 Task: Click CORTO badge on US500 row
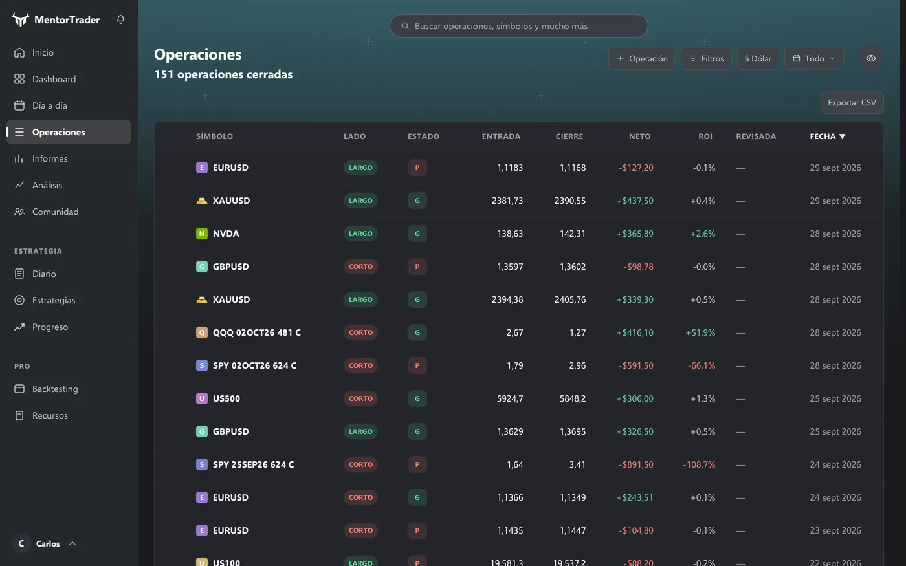pos(360,398)
